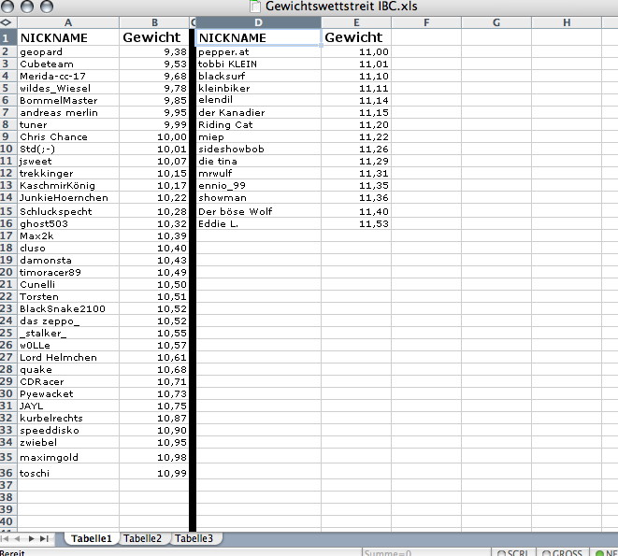Select column G header
The width and height of the screenshot is (618, 556).
click(495, 21)
